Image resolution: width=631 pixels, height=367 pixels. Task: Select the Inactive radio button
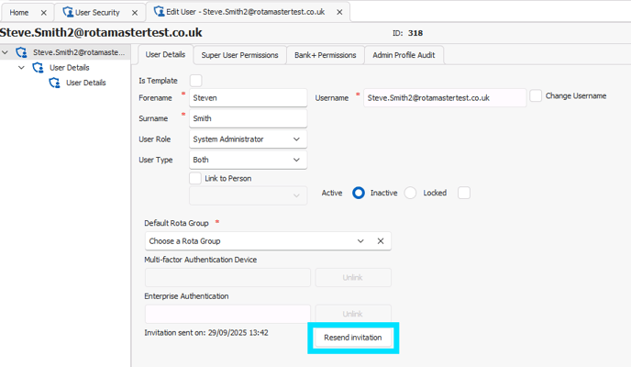click(x=410, y=193)
